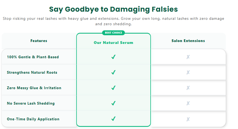Click the checkmark for Zero Messy Glue & Irritation
Viewport: 238px width, 129px height.
[113, 88]
